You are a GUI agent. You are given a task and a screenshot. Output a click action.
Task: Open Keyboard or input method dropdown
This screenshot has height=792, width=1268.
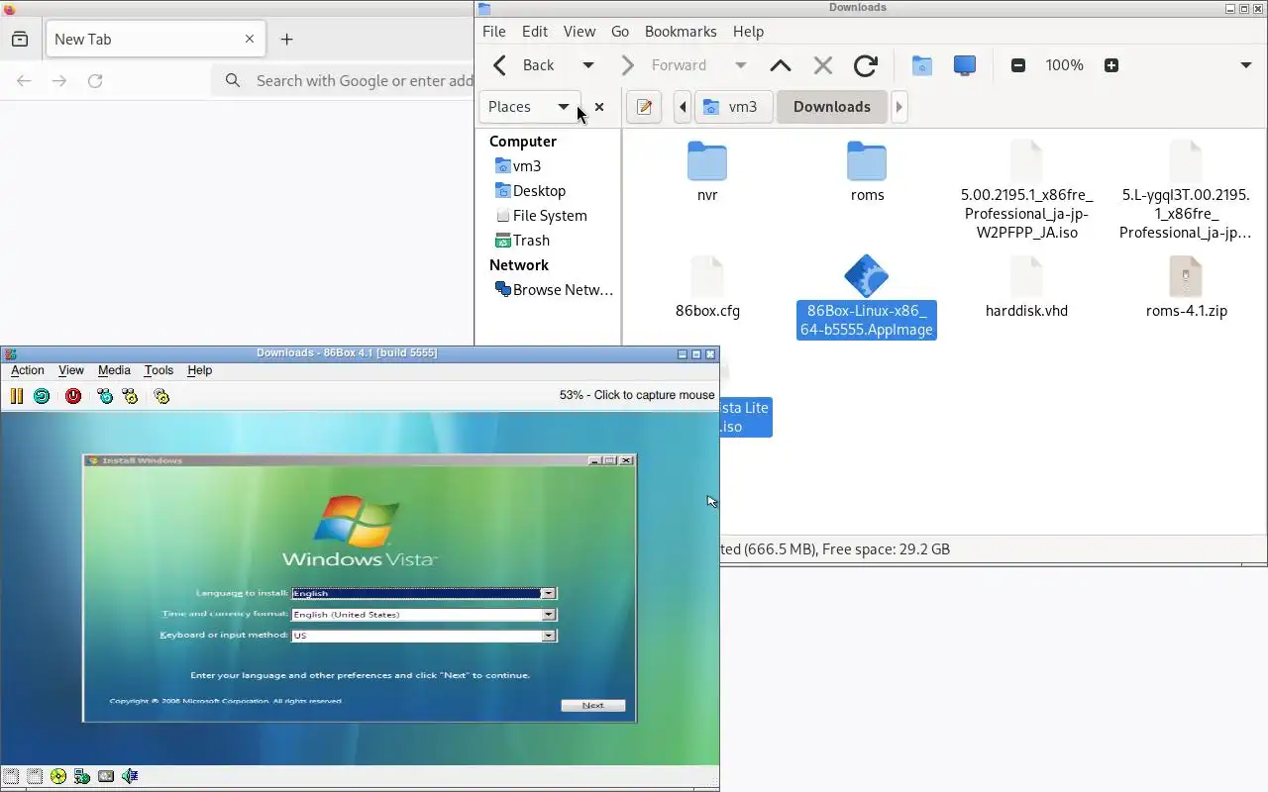point(547,636)
